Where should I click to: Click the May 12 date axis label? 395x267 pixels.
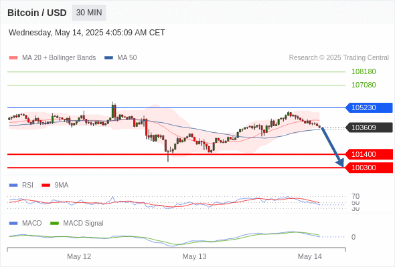(79, 256)
